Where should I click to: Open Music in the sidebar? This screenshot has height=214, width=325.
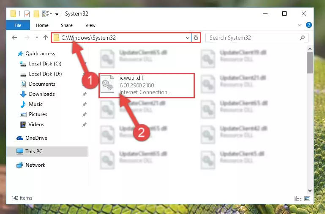[x=36, y=104]
